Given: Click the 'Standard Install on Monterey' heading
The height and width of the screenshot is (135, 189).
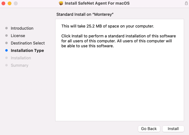Looking at the screenshot, I should (88, 15).
